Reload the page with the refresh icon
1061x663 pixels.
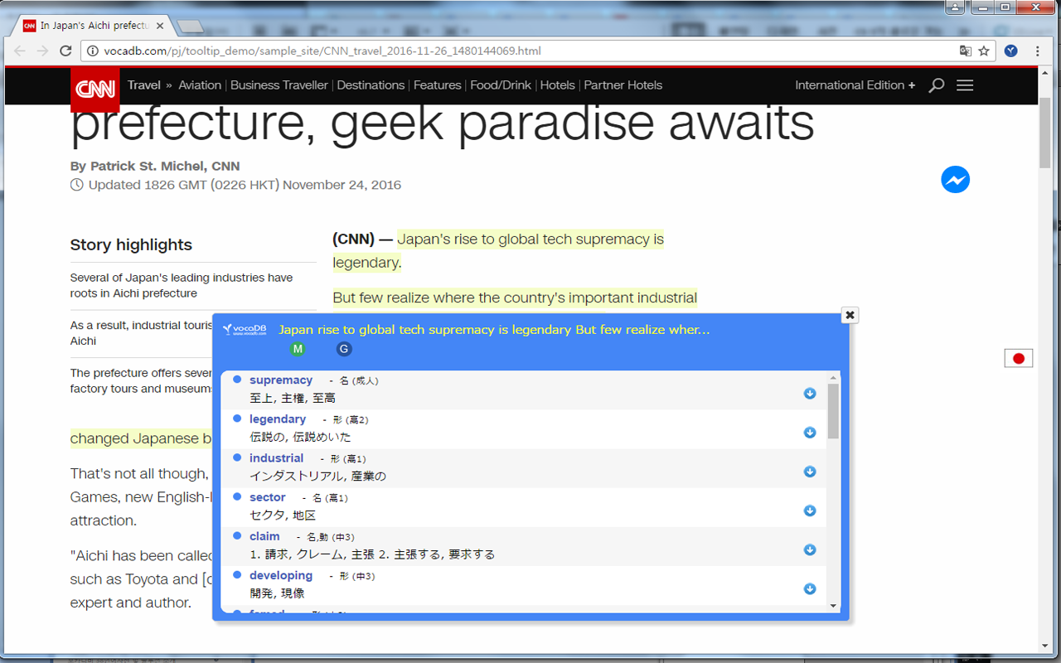pyautogui.click(x=66, y=51)
